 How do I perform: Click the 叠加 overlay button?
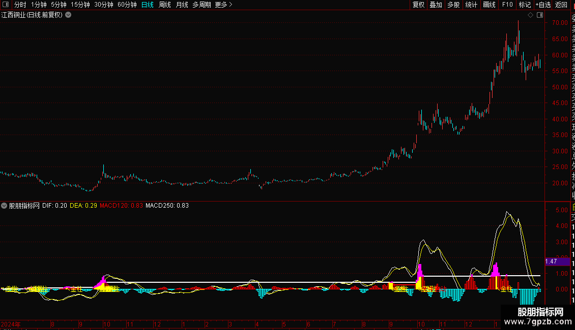point(436,5)
